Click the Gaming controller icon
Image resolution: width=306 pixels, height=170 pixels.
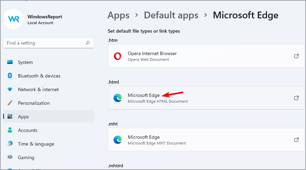click(10, 157)
